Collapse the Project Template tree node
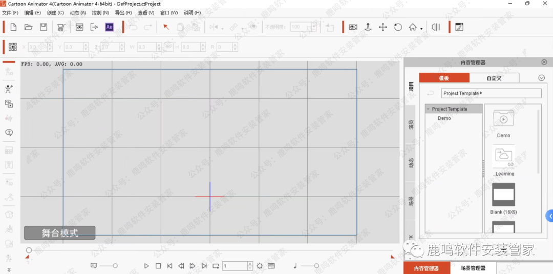Viewport: 553px width, 274px height. 428,109
